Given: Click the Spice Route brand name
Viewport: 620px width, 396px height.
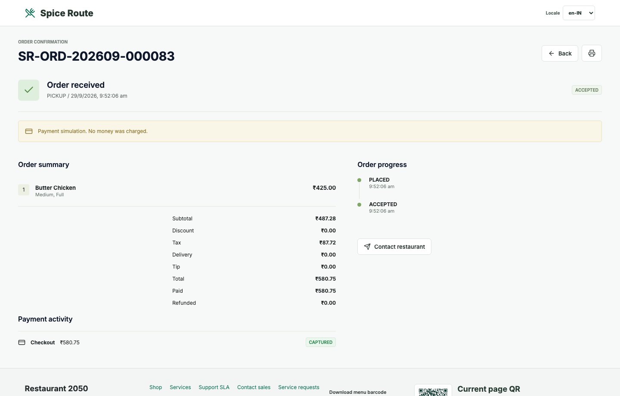Looking at the screenshot, I should [x=67, y=13].
